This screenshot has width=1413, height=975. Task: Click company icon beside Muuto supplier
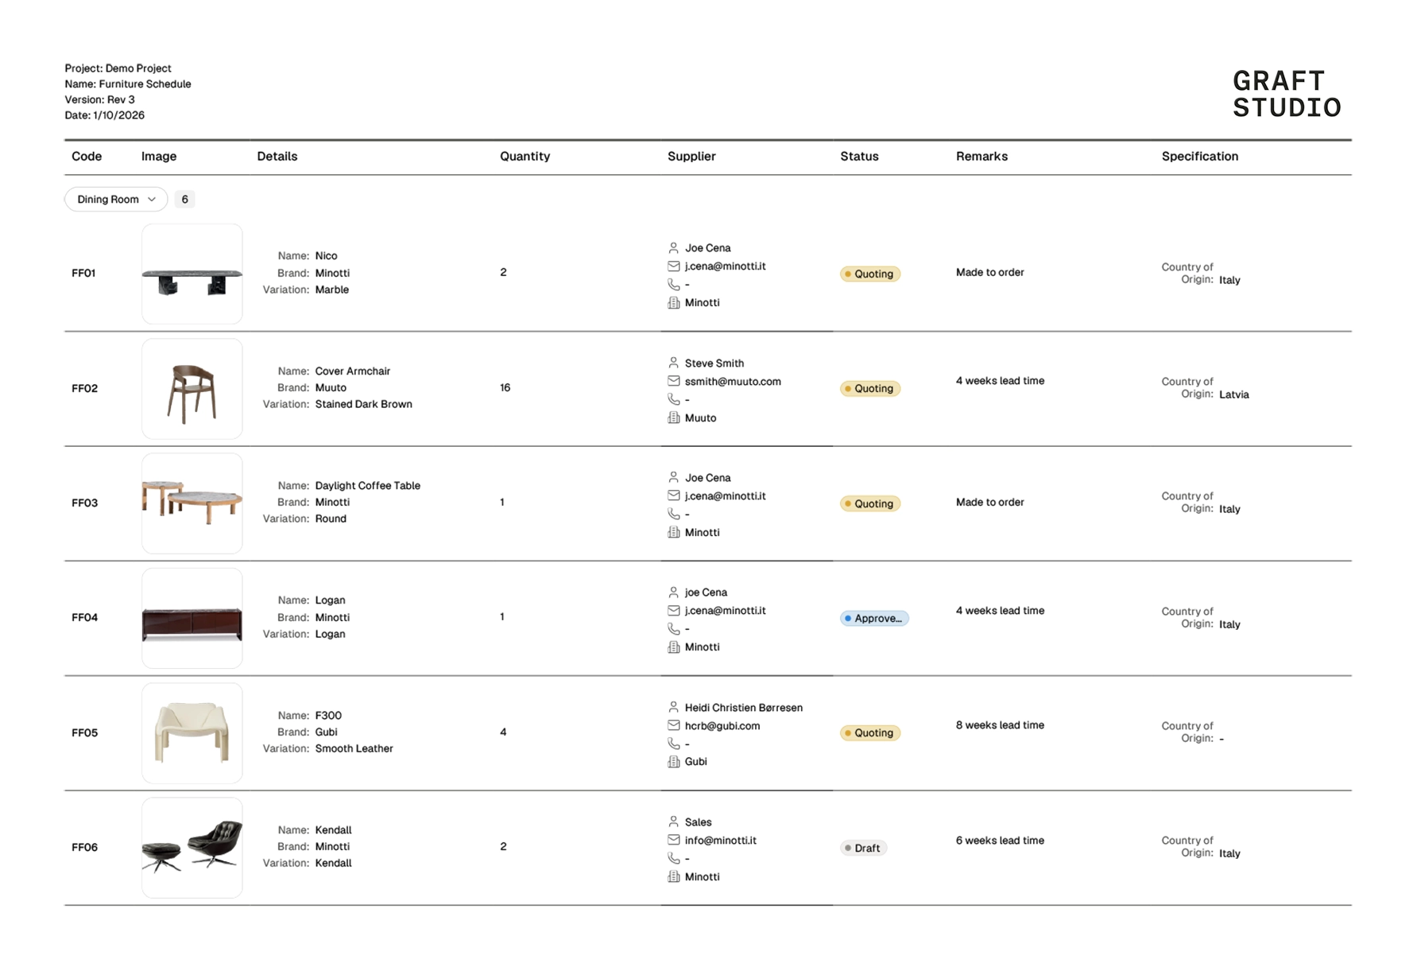673,418
